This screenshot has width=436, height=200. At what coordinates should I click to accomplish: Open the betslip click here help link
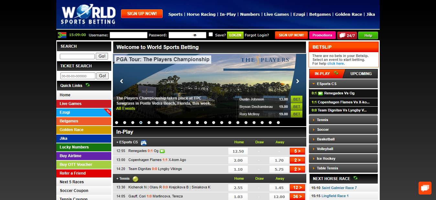click(335, 63)
